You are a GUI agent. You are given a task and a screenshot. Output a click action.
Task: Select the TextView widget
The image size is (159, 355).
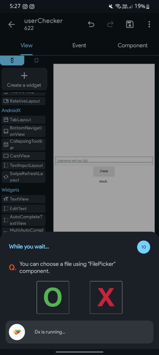(24, 199)
